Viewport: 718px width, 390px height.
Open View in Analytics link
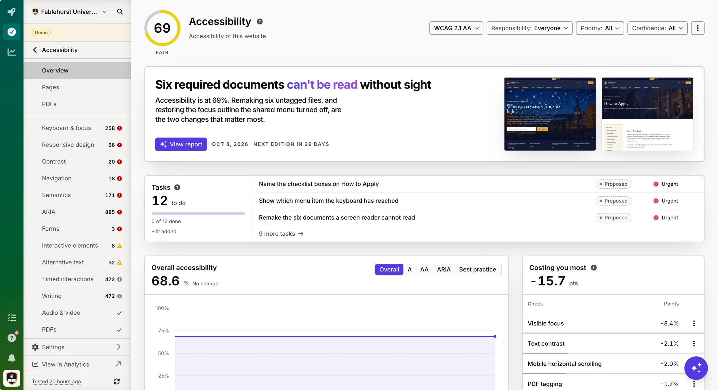(77, 365)
